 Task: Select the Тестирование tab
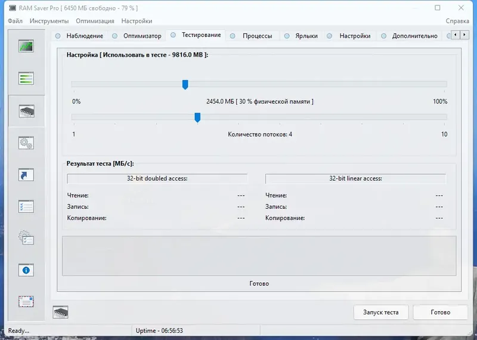(196, 35)
